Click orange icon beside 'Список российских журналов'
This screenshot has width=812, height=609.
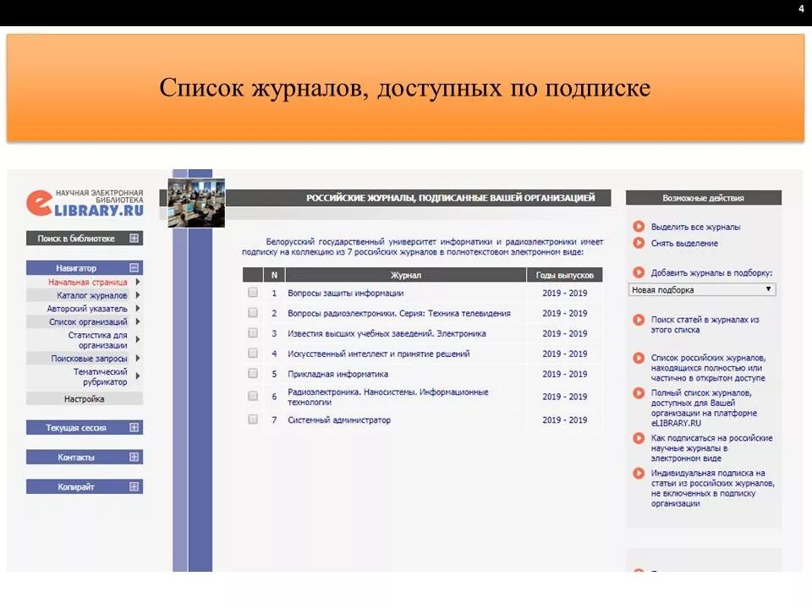click(639, 358)
